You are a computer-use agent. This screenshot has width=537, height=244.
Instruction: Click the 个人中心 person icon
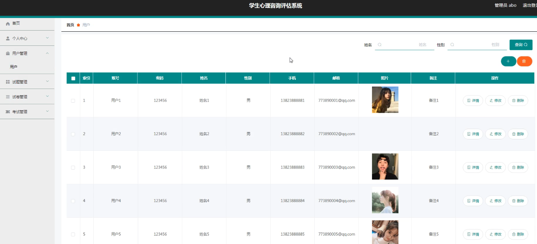tap(7, 38)
